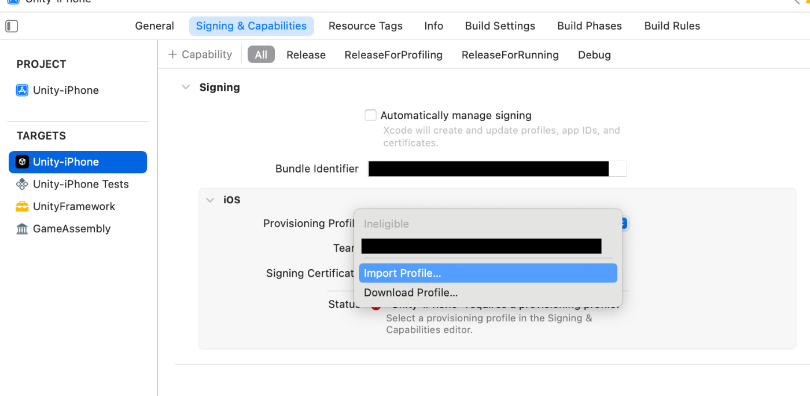
Task: Collapse the Signing section chevron
Action: coord(186,87)
